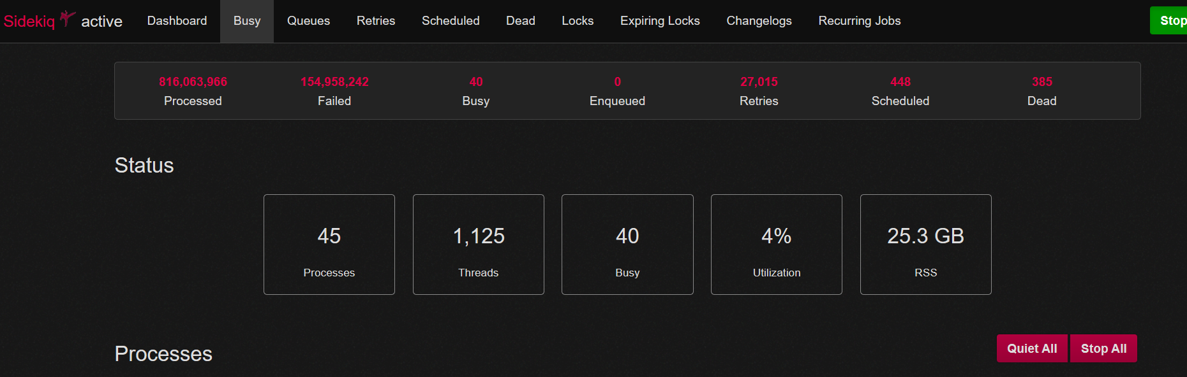Open the 0 Enqueued summary link

617,90
